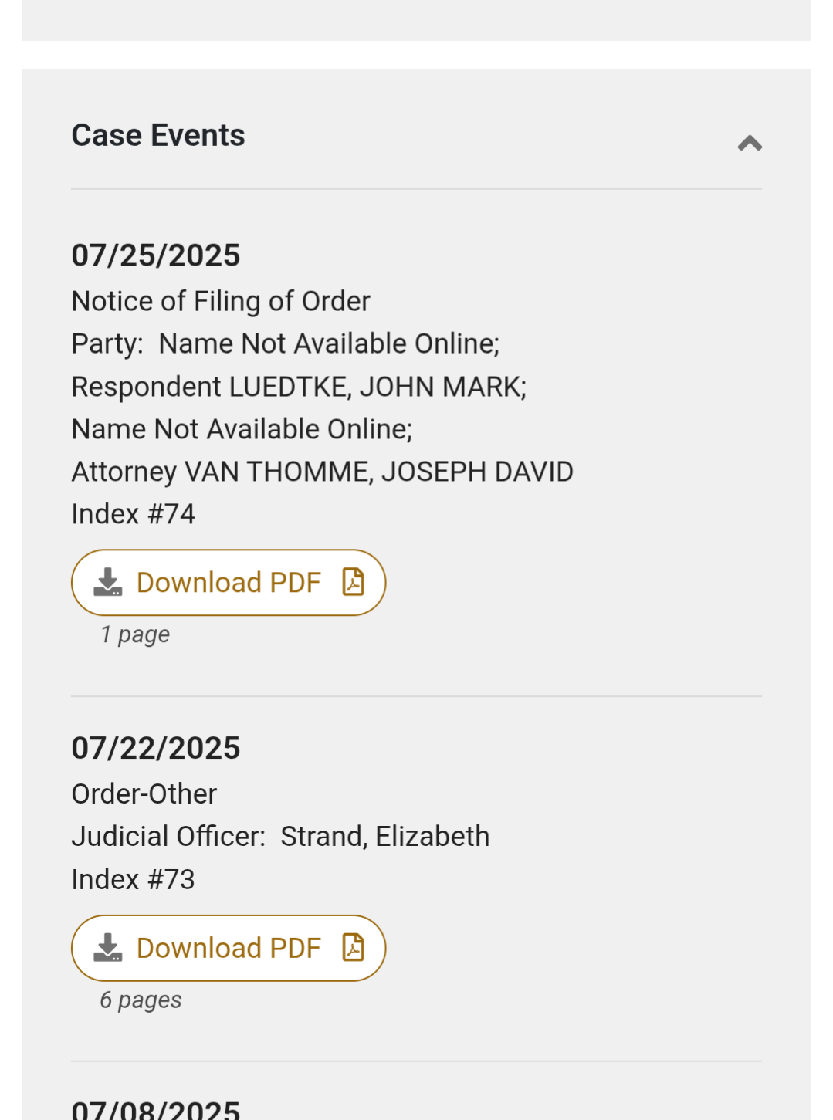The width and height of the screenshot is (833, 1120).
Task: Click the 1 page count label
Action: point(135,634)
